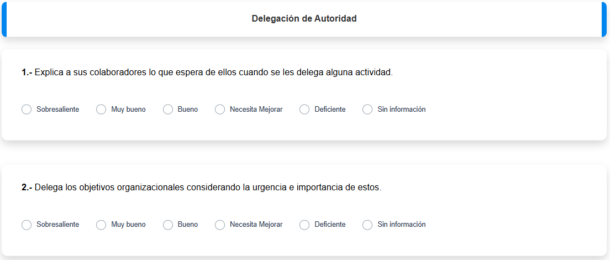Click the 'Sin información' label in question 2
Image resolution: width=610 pixels, height=260 pixels.
click(402, 225)
